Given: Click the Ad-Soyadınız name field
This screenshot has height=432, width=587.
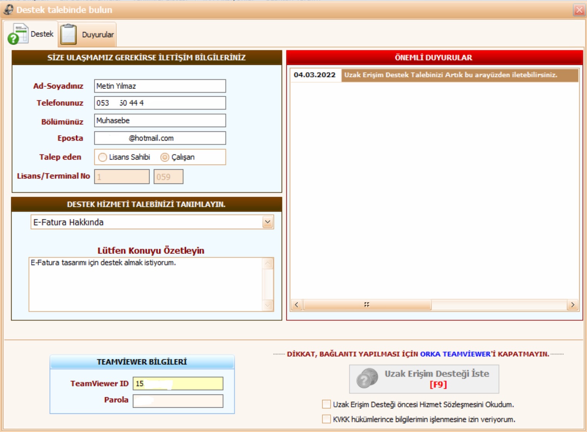Looking at the screenshot, I should coord(160,86).
